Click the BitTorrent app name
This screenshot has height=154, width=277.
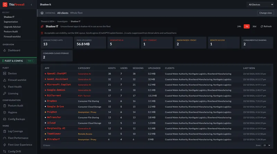[x=54, y=96]
